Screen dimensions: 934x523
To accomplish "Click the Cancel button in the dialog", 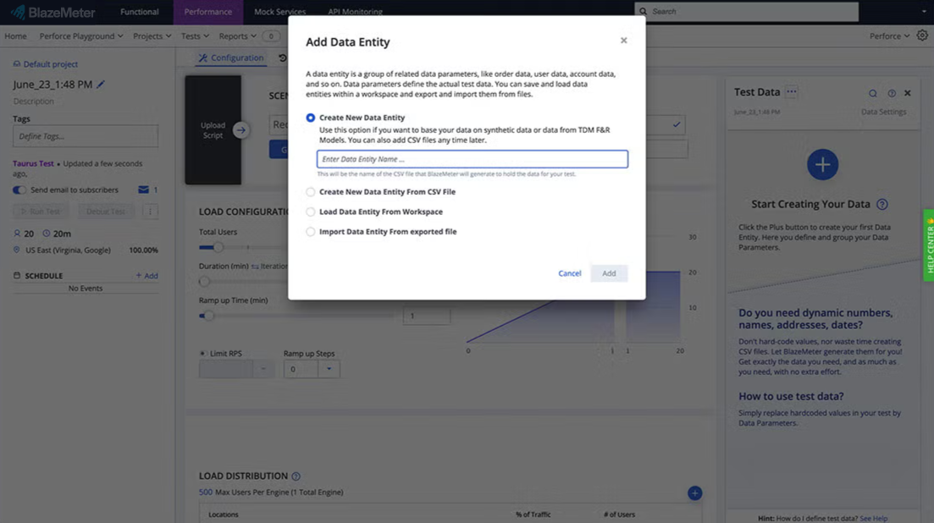I will 570,273.
